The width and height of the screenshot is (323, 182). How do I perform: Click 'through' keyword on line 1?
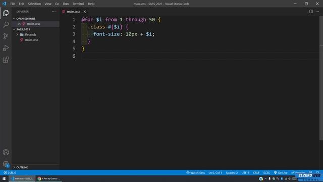point(136,20)
